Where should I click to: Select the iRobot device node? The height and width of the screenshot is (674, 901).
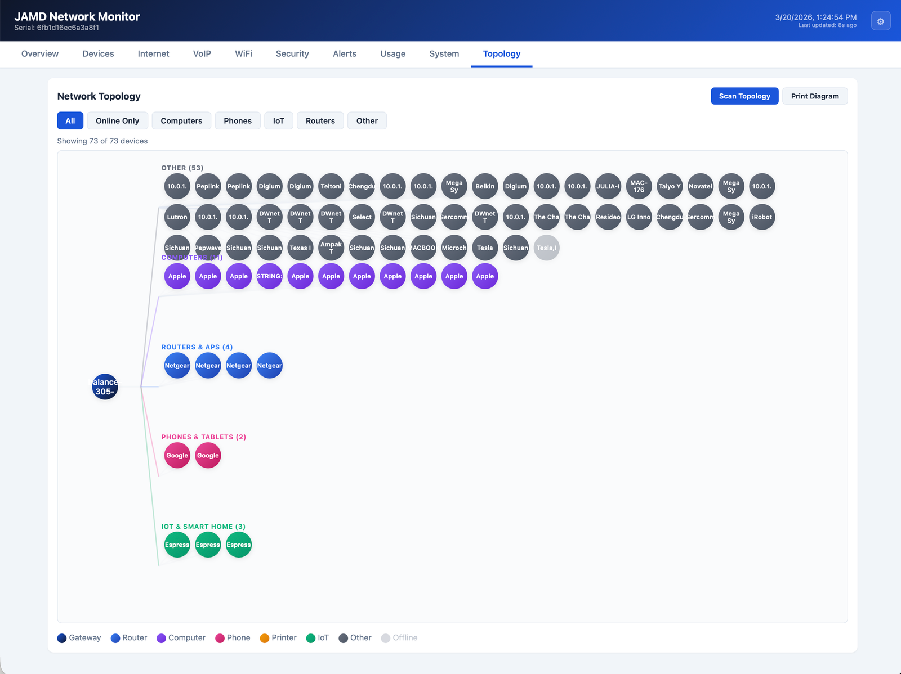(x=762, y=217)
